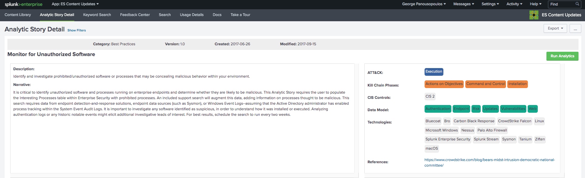Click the ellipsis more options button
585x178 pixels.
coord(575,28)
